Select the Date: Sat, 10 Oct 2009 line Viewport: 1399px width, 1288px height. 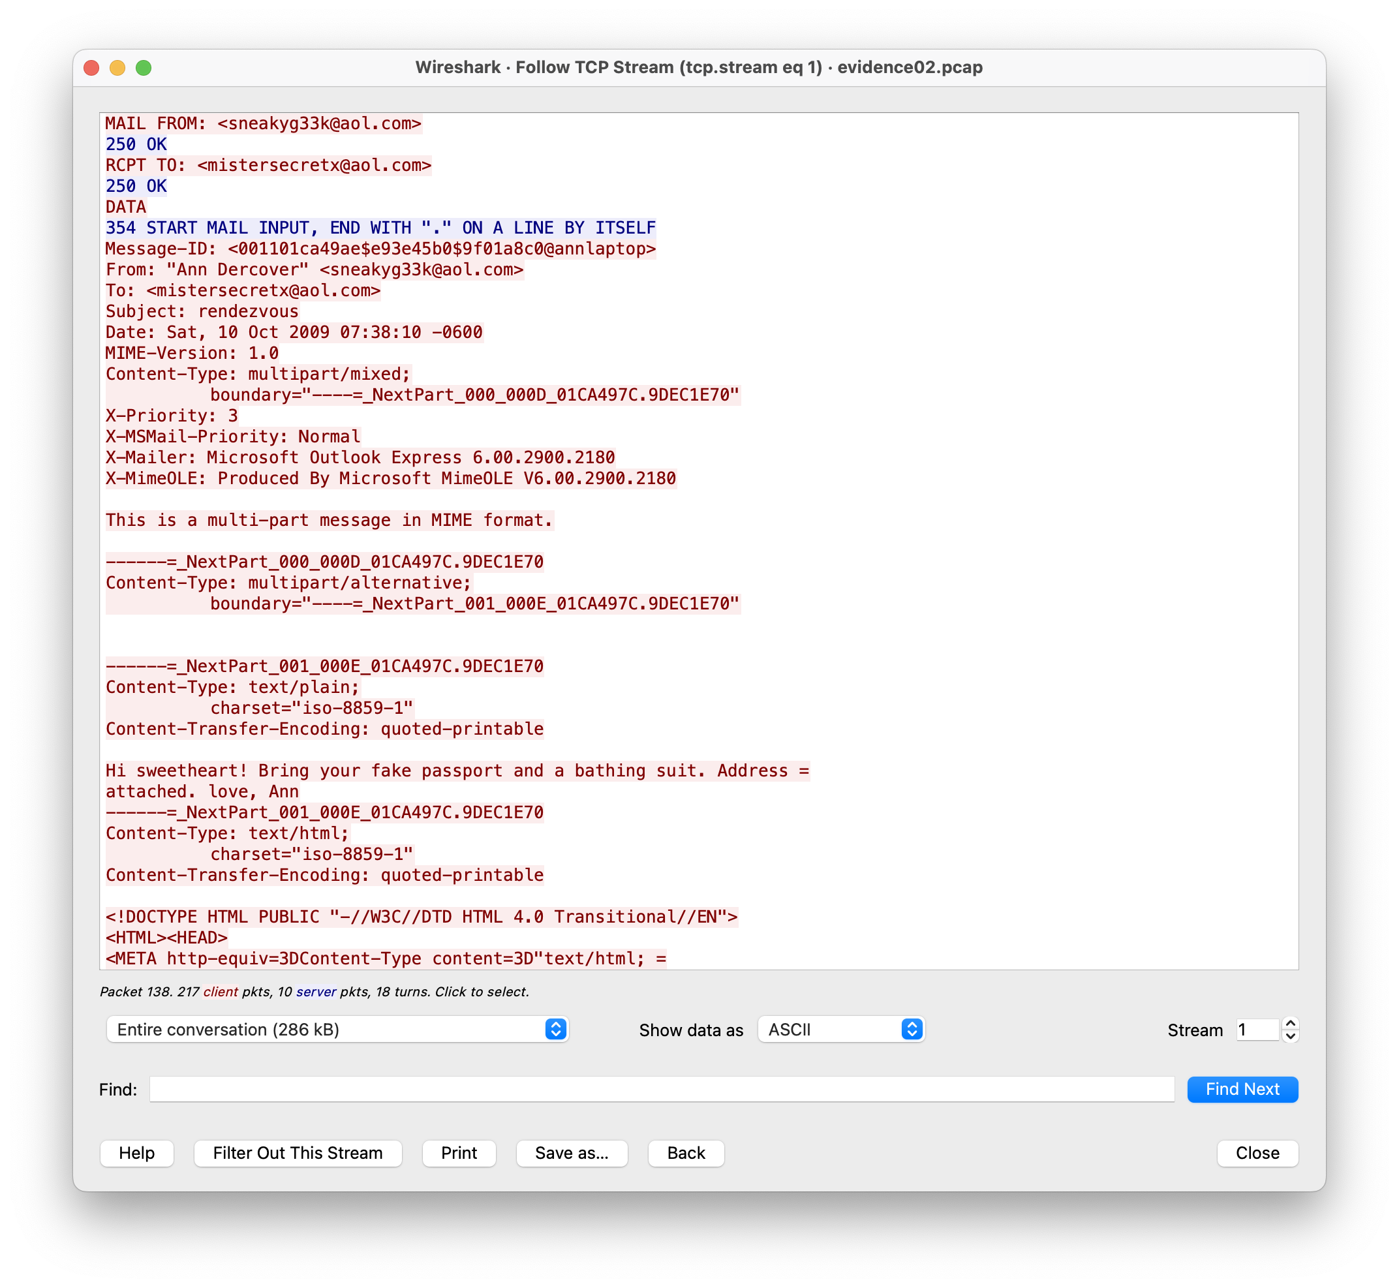click(x=294, y=333)
